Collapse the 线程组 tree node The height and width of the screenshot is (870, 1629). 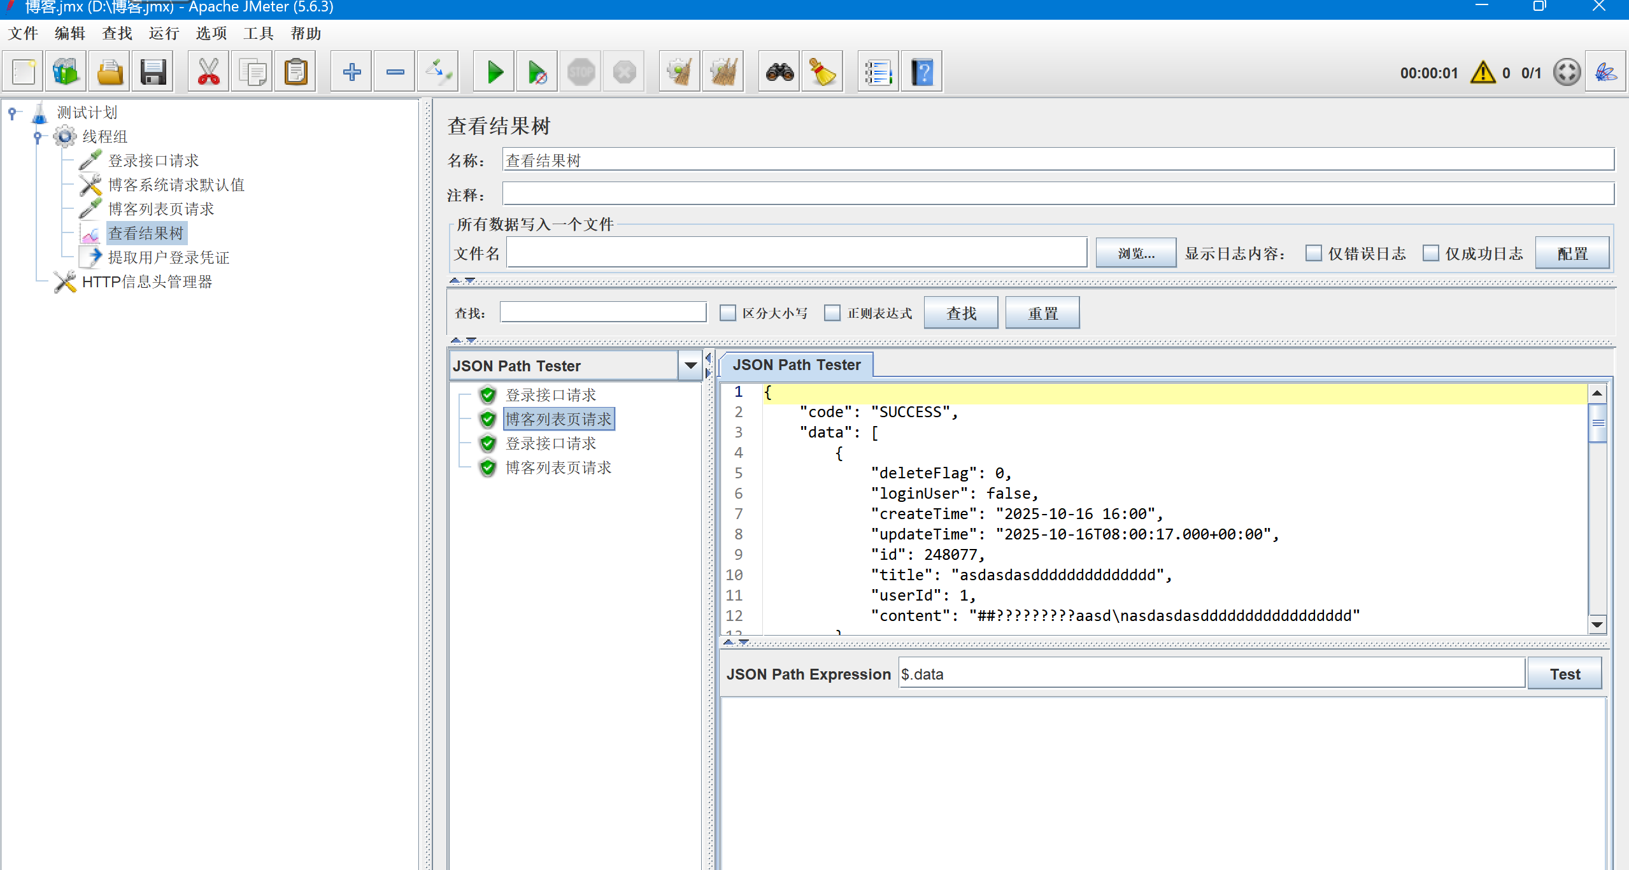pos(38,136)
